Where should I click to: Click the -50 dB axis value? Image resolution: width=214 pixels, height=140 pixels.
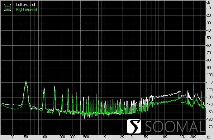pos(208,38)
